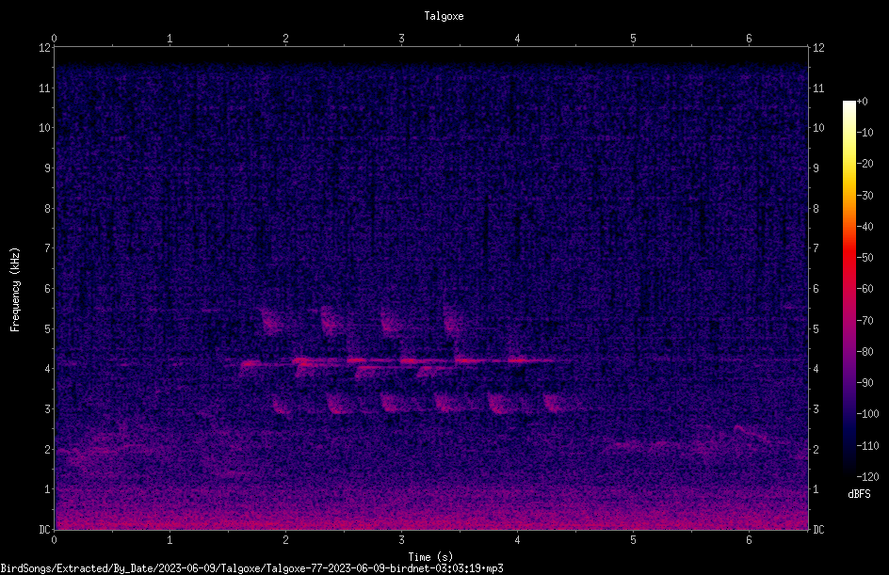Image resolution: width=889 pixels, height=575 pixels.
Task: Click the "-120" color scale tick label
Action: click(x=868, y=477)
